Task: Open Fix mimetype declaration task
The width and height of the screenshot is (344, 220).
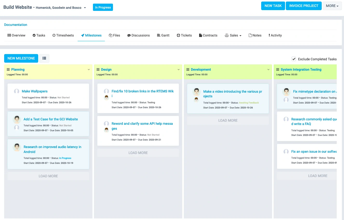Action: [x=315, y=91]
